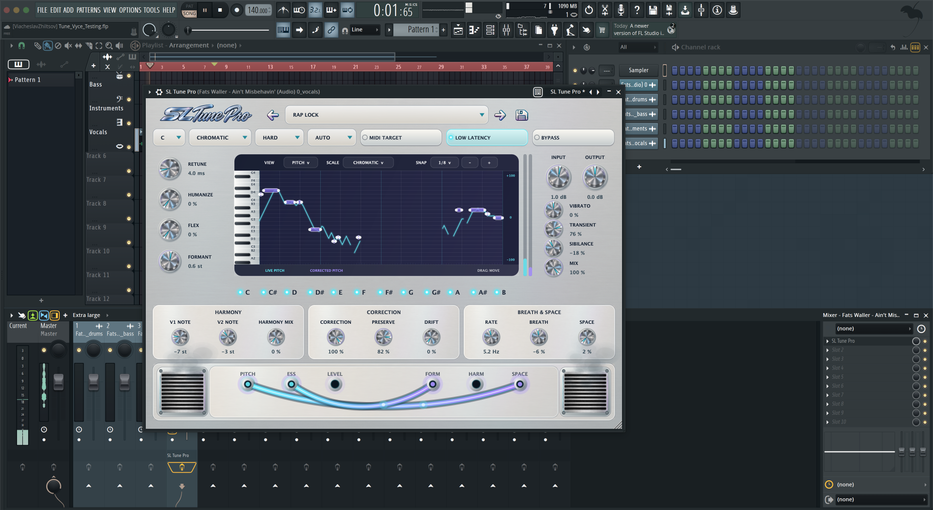The width and height of the screenshot is (933, 510).
Task: Go to previous preset in SL Tune Pro
Action: click(x=273, y=115)
